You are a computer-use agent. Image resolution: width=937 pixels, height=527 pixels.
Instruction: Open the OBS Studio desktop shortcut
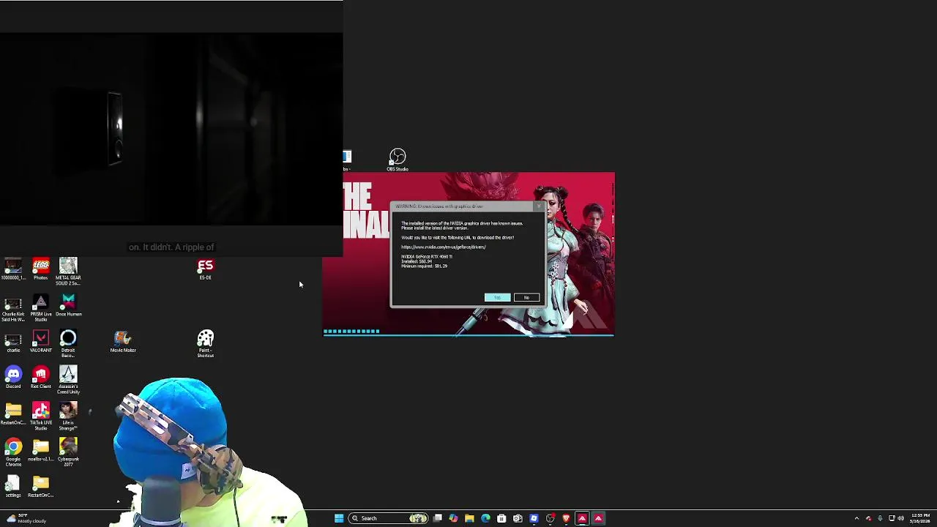397,160
